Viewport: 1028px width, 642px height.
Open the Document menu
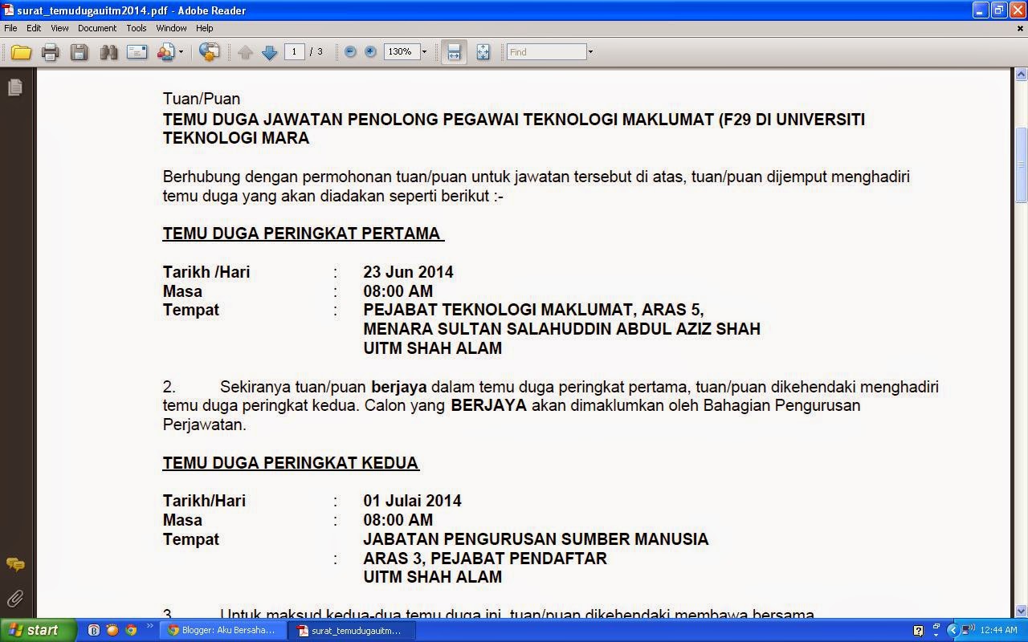point(97,28)
